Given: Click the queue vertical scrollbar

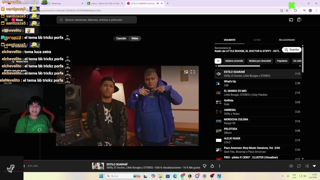Looking at the screenshot, I should point(303,59).
